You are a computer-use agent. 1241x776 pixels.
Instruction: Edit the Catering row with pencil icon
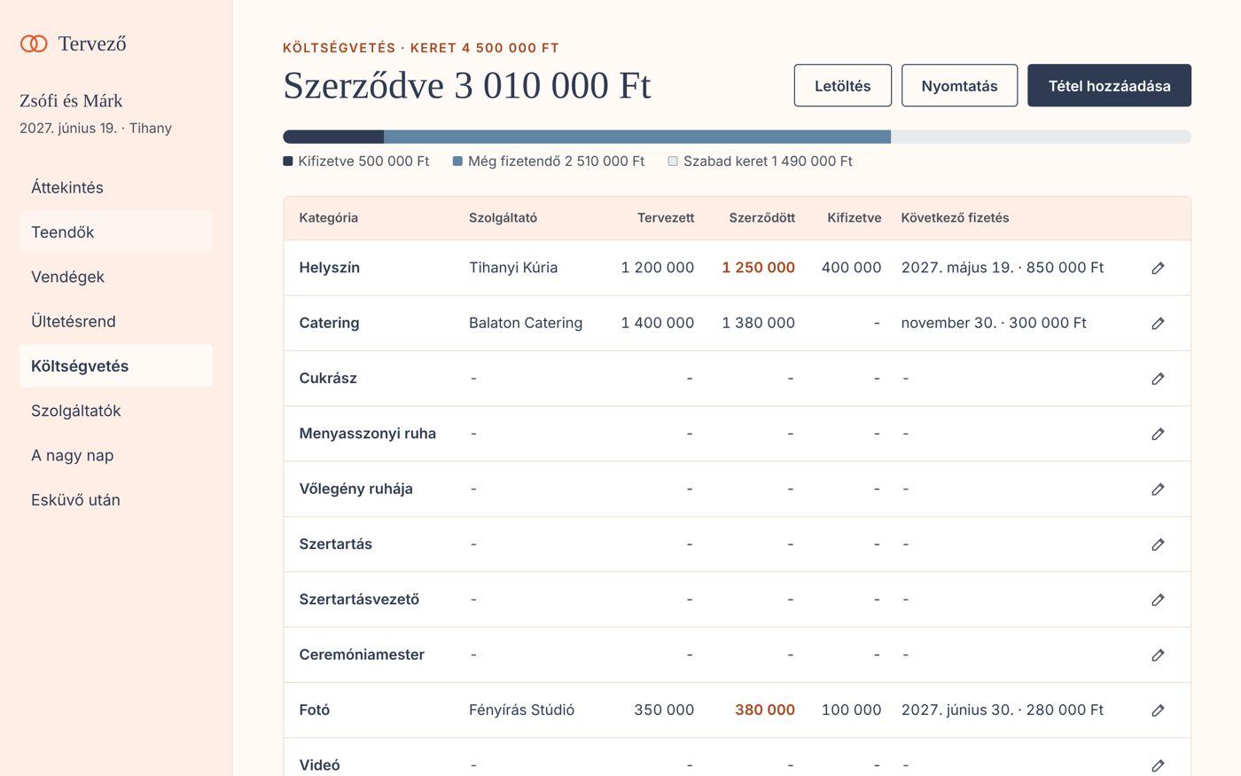[x=1158, y=323]
